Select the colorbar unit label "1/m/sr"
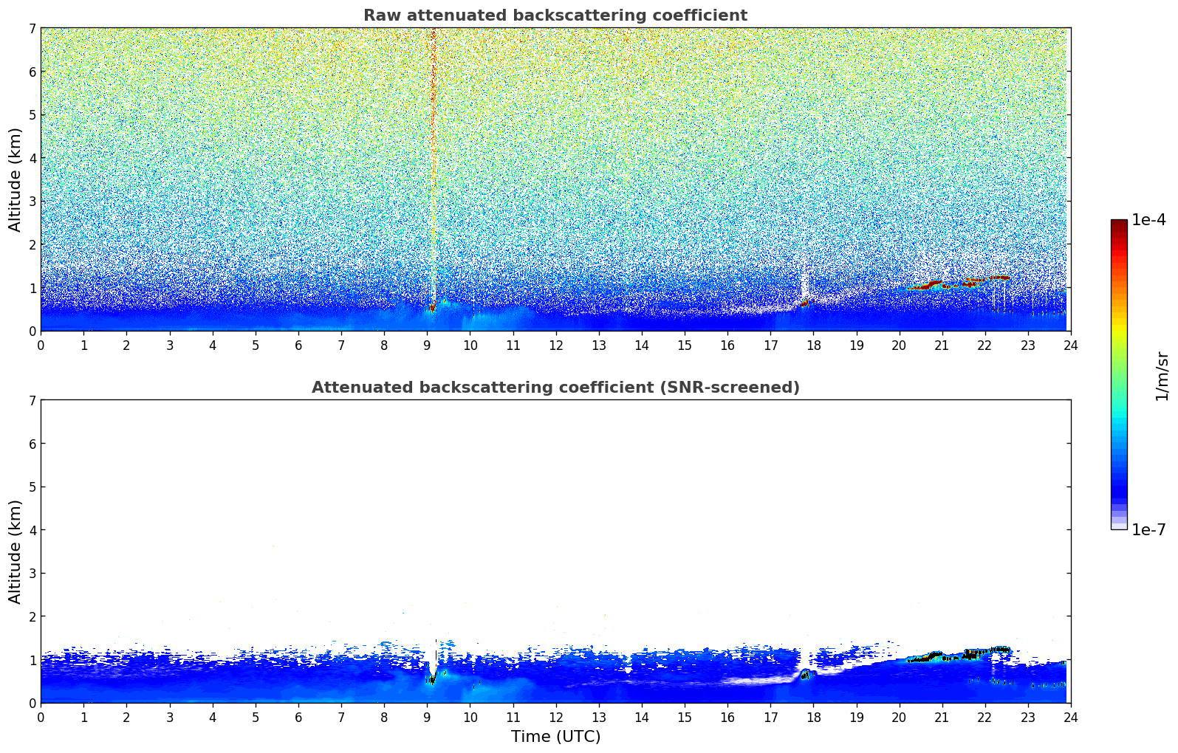Image resolution: width=1178 pixels, height=753 pixels. [1162, 375]
